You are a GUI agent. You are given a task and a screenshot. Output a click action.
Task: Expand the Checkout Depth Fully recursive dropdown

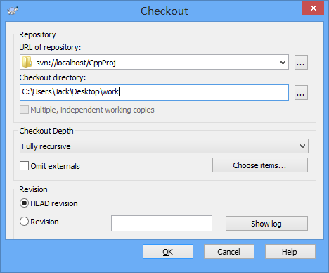pos(164,146)
